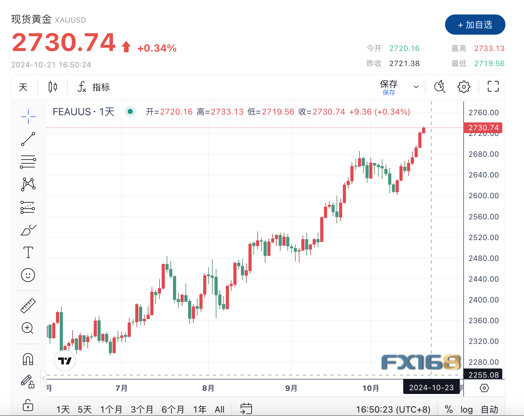Toggle stay-in-drawing-mode pencil lock
This screenshot has height=416, width=524.
coord(28,381)
